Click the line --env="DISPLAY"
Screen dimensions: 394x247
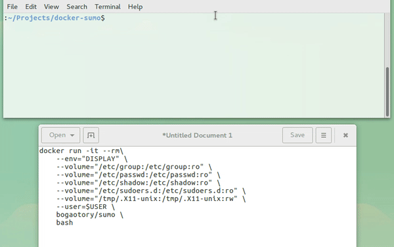point(92,159)
